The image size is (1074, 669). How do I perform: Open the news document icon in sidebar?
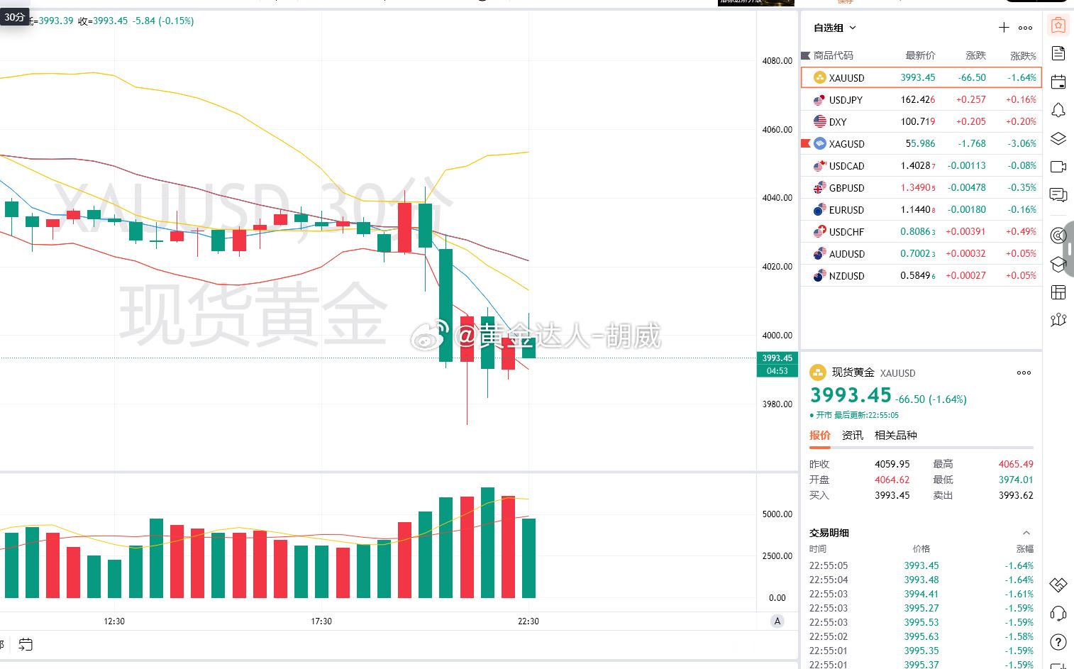tap(1058, 53)
